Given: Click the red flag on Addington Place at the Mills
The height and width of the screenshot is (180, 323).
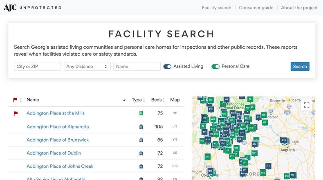Looking at the screenshot, I should click(x=16, y=113).
